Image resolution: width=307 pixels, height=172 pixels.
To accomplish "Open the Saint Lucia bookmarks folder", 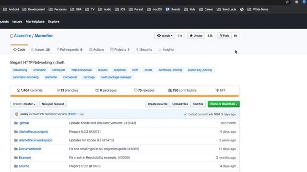I will tap(226, 10).
